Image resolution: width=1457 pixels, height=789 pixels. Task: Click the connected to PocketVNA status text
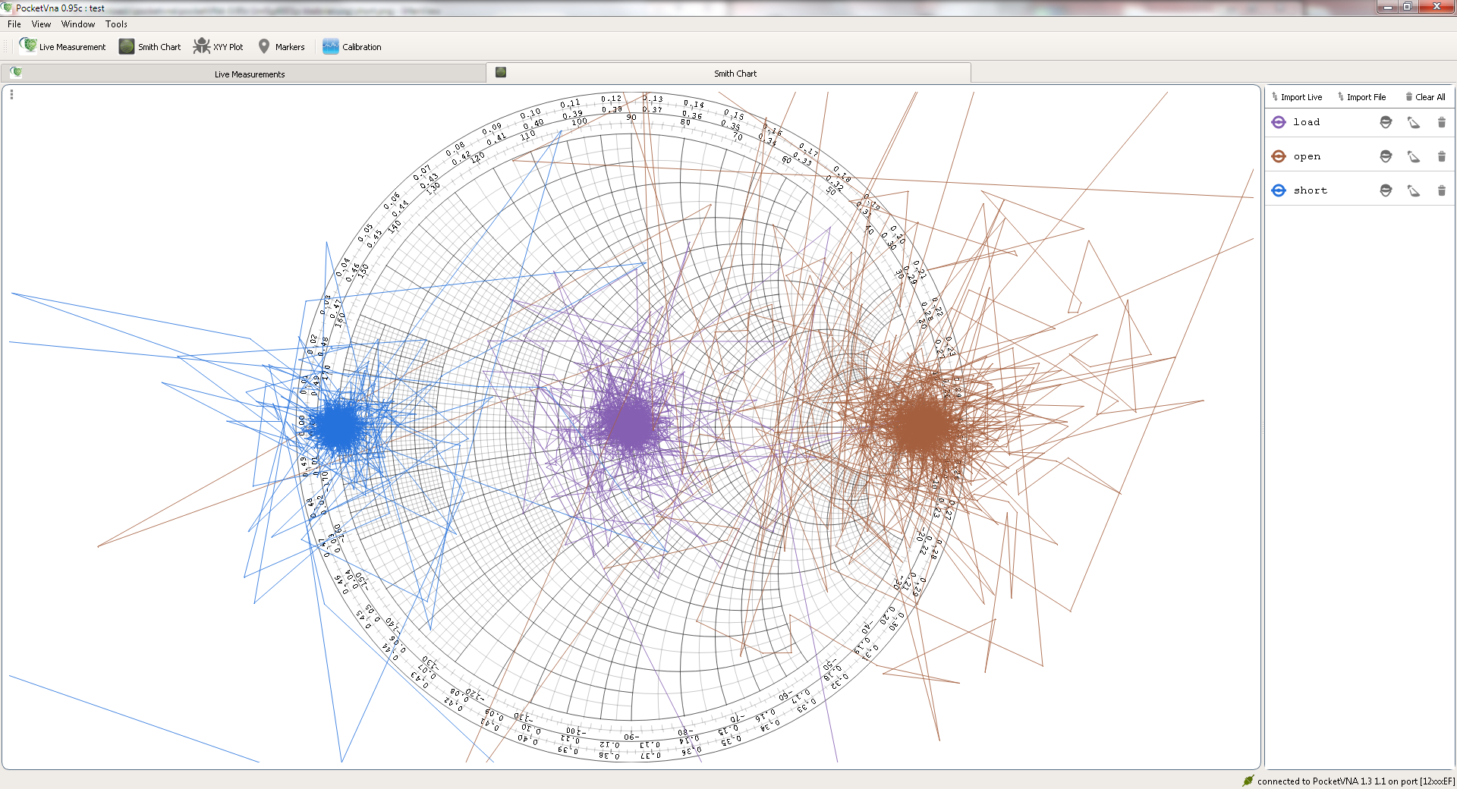[1356, 781]
